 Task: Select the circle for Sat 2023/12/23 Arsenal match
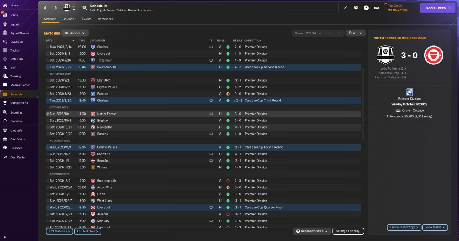coord(48,214)
